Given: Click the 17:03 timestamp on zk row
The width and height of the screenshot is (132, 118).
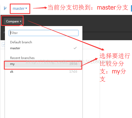Looking at the screenshot, I should tap(73, 72).
